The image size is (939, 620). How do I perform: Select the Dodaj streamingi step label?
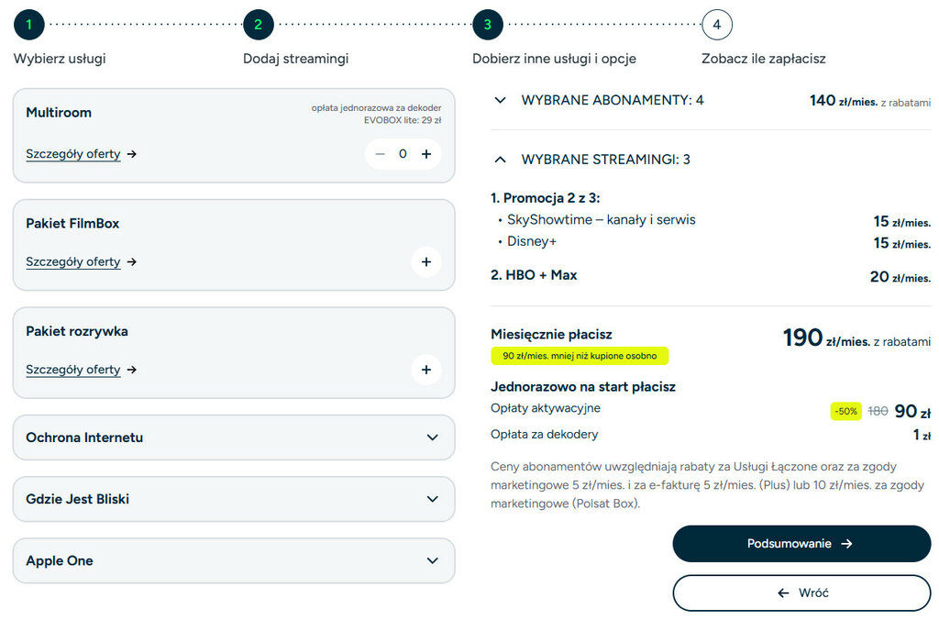click(295, 59)
